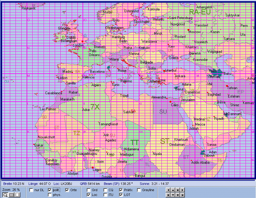Viewport: 256px width, 198px height.
Task: Pan the map right with arrow button
Action: click(x=182, y=190)
